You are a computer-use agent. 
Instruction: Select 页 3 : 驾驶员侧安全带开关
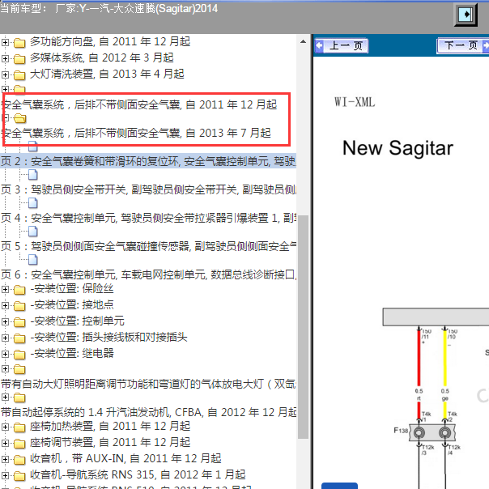click(x=148, y=189)
